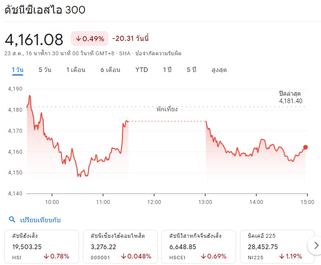View the 5 ปี chart
This screenshot has height=265, width=321.
(x=191, y=70)
